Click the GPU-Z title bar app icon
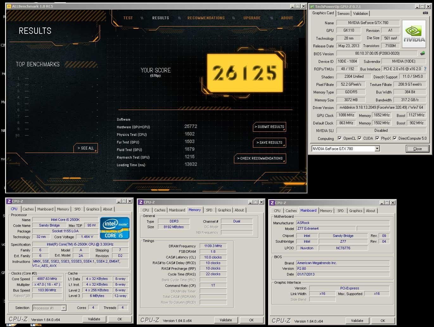434x327 pixels. 312,6
